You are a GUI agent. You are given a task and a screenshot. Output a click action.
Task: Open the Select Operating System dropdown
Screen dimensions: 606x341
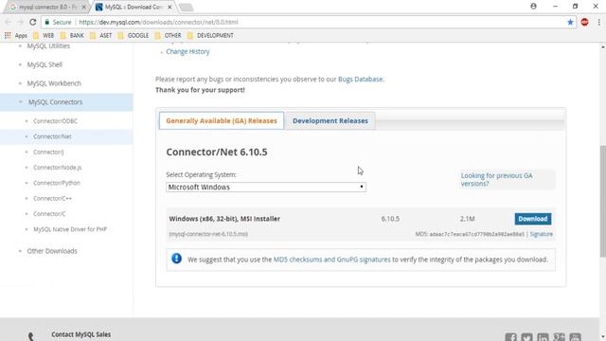pos(266,188)
